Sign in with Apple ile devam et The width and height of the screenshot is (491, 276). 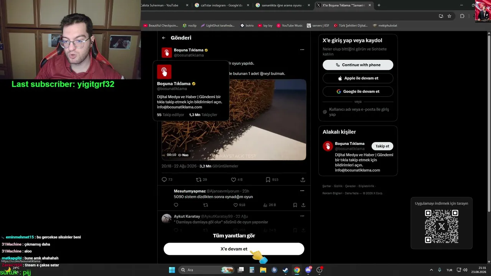point(358,78)
